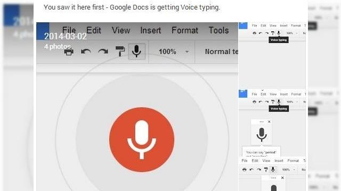Click the Undo icon in the first thumbnail

tap(261, 33)
